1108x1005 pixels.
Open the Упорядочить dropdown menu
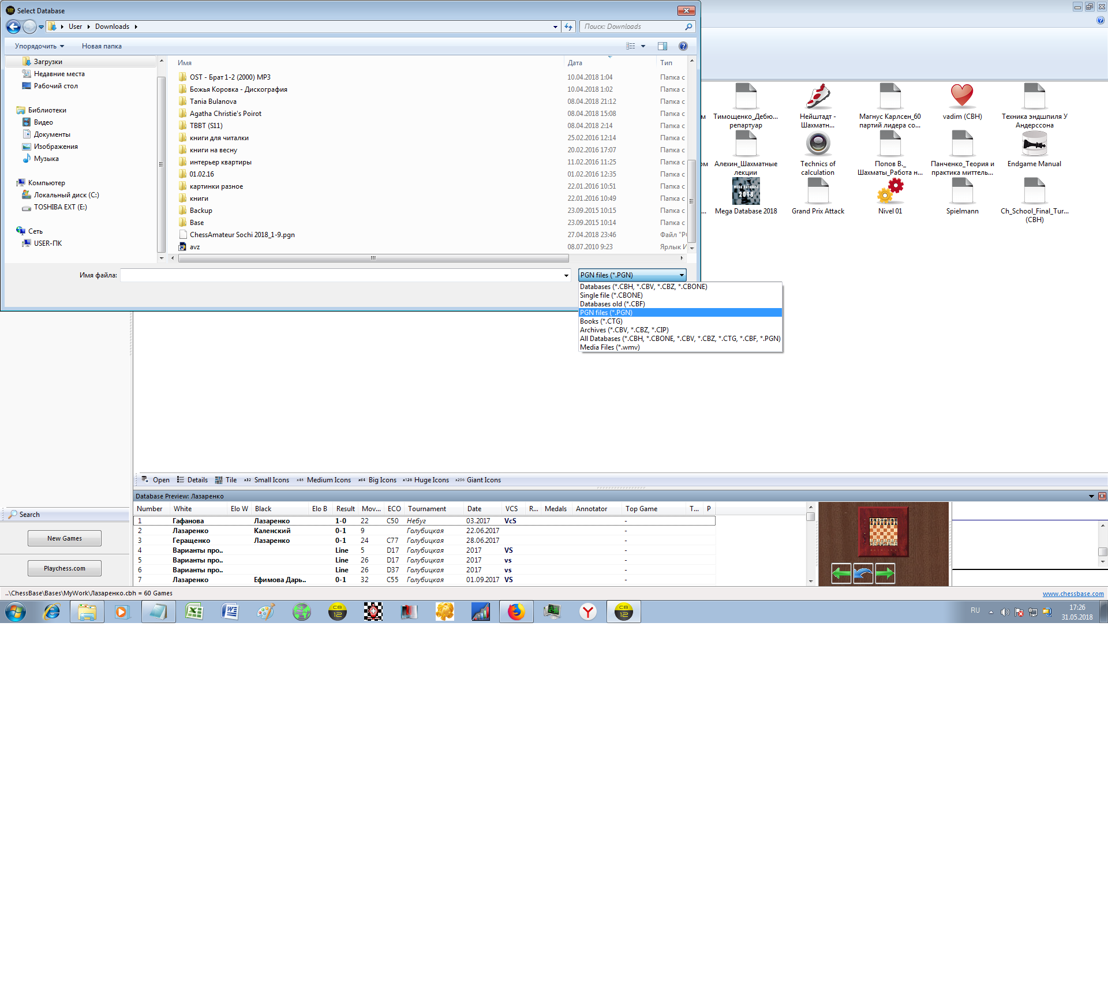click(39, 46)
